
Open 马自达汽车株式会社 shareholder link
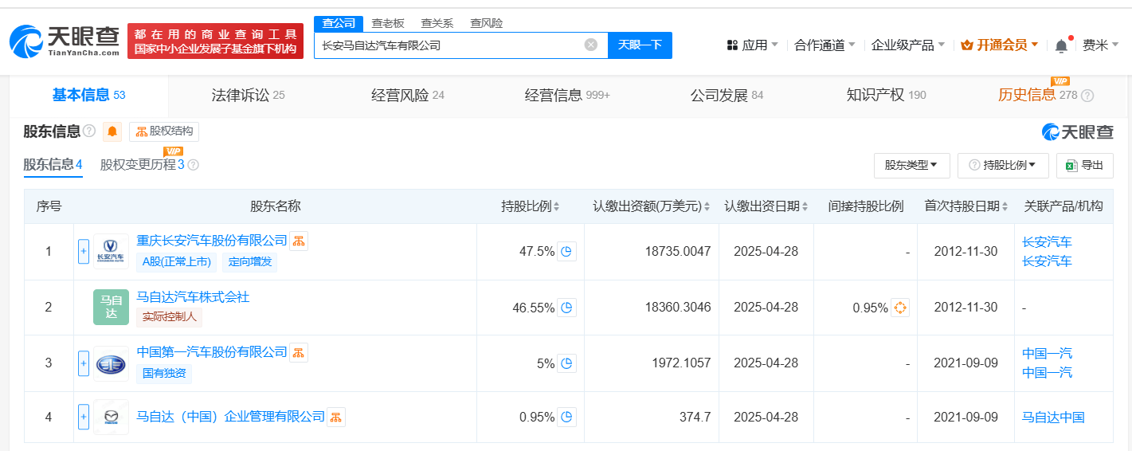point(193,297)
